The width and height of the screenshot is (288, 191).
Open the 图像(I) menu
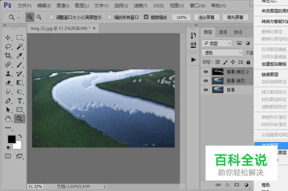click(x=63, y=6)
